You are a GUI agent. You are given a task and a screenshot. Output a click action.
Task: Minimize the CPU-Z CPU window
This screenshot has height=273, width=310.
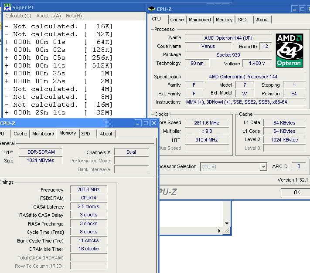pyautogui.click(x=295, y=9)
